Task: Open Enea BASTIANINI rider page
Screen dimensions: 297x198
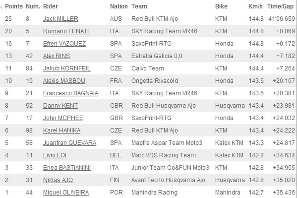Action: click(67, 168)
